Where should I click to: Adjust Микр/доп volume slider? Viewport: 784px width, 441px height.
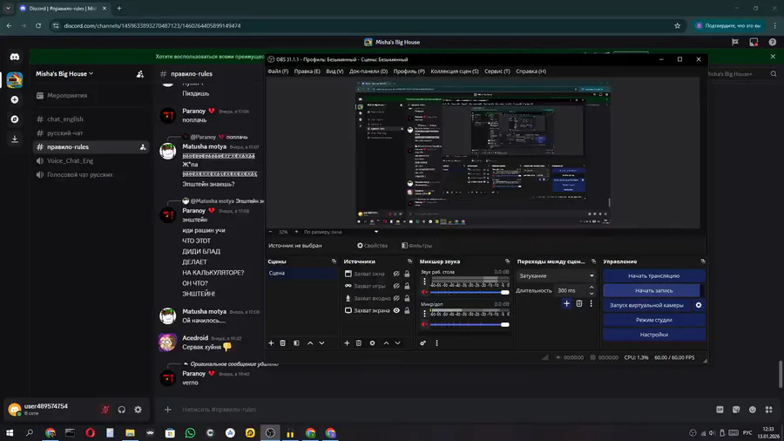pyautogui.click(x=470, y=324)
